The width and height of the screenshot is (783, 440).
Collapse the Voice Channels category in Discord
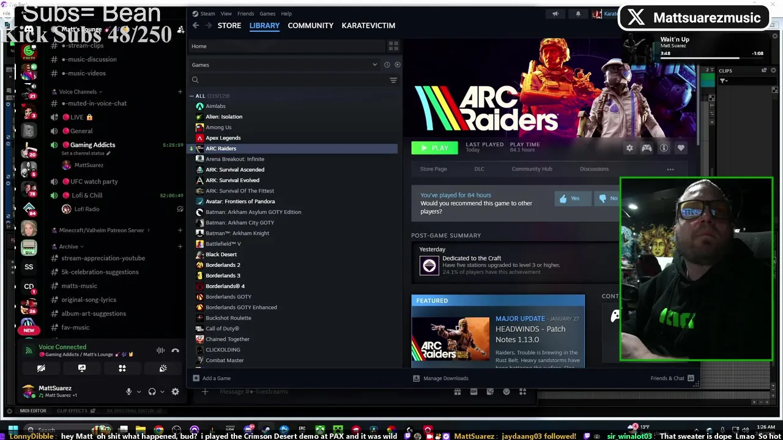[78, 92]
